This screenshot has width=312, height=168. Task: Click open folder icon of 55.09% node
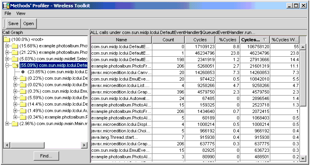(15, 66)
